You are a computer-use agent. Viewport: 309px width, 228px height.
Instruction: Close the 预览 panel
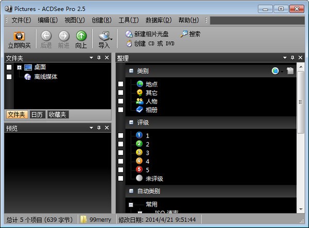[107, 128]
